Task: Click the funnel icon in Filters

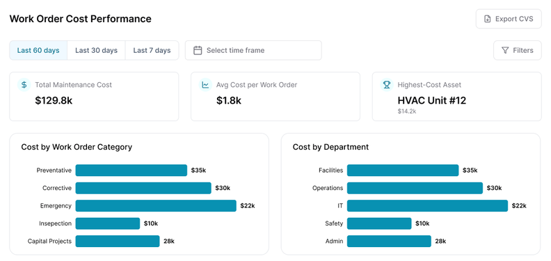Action: [x=505, y=50]
